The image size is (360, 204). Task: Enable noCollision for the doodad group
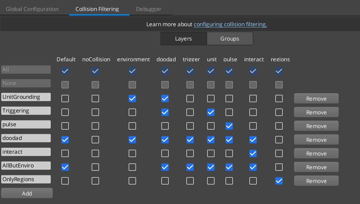pyautogui.click(x=95, y=139)
